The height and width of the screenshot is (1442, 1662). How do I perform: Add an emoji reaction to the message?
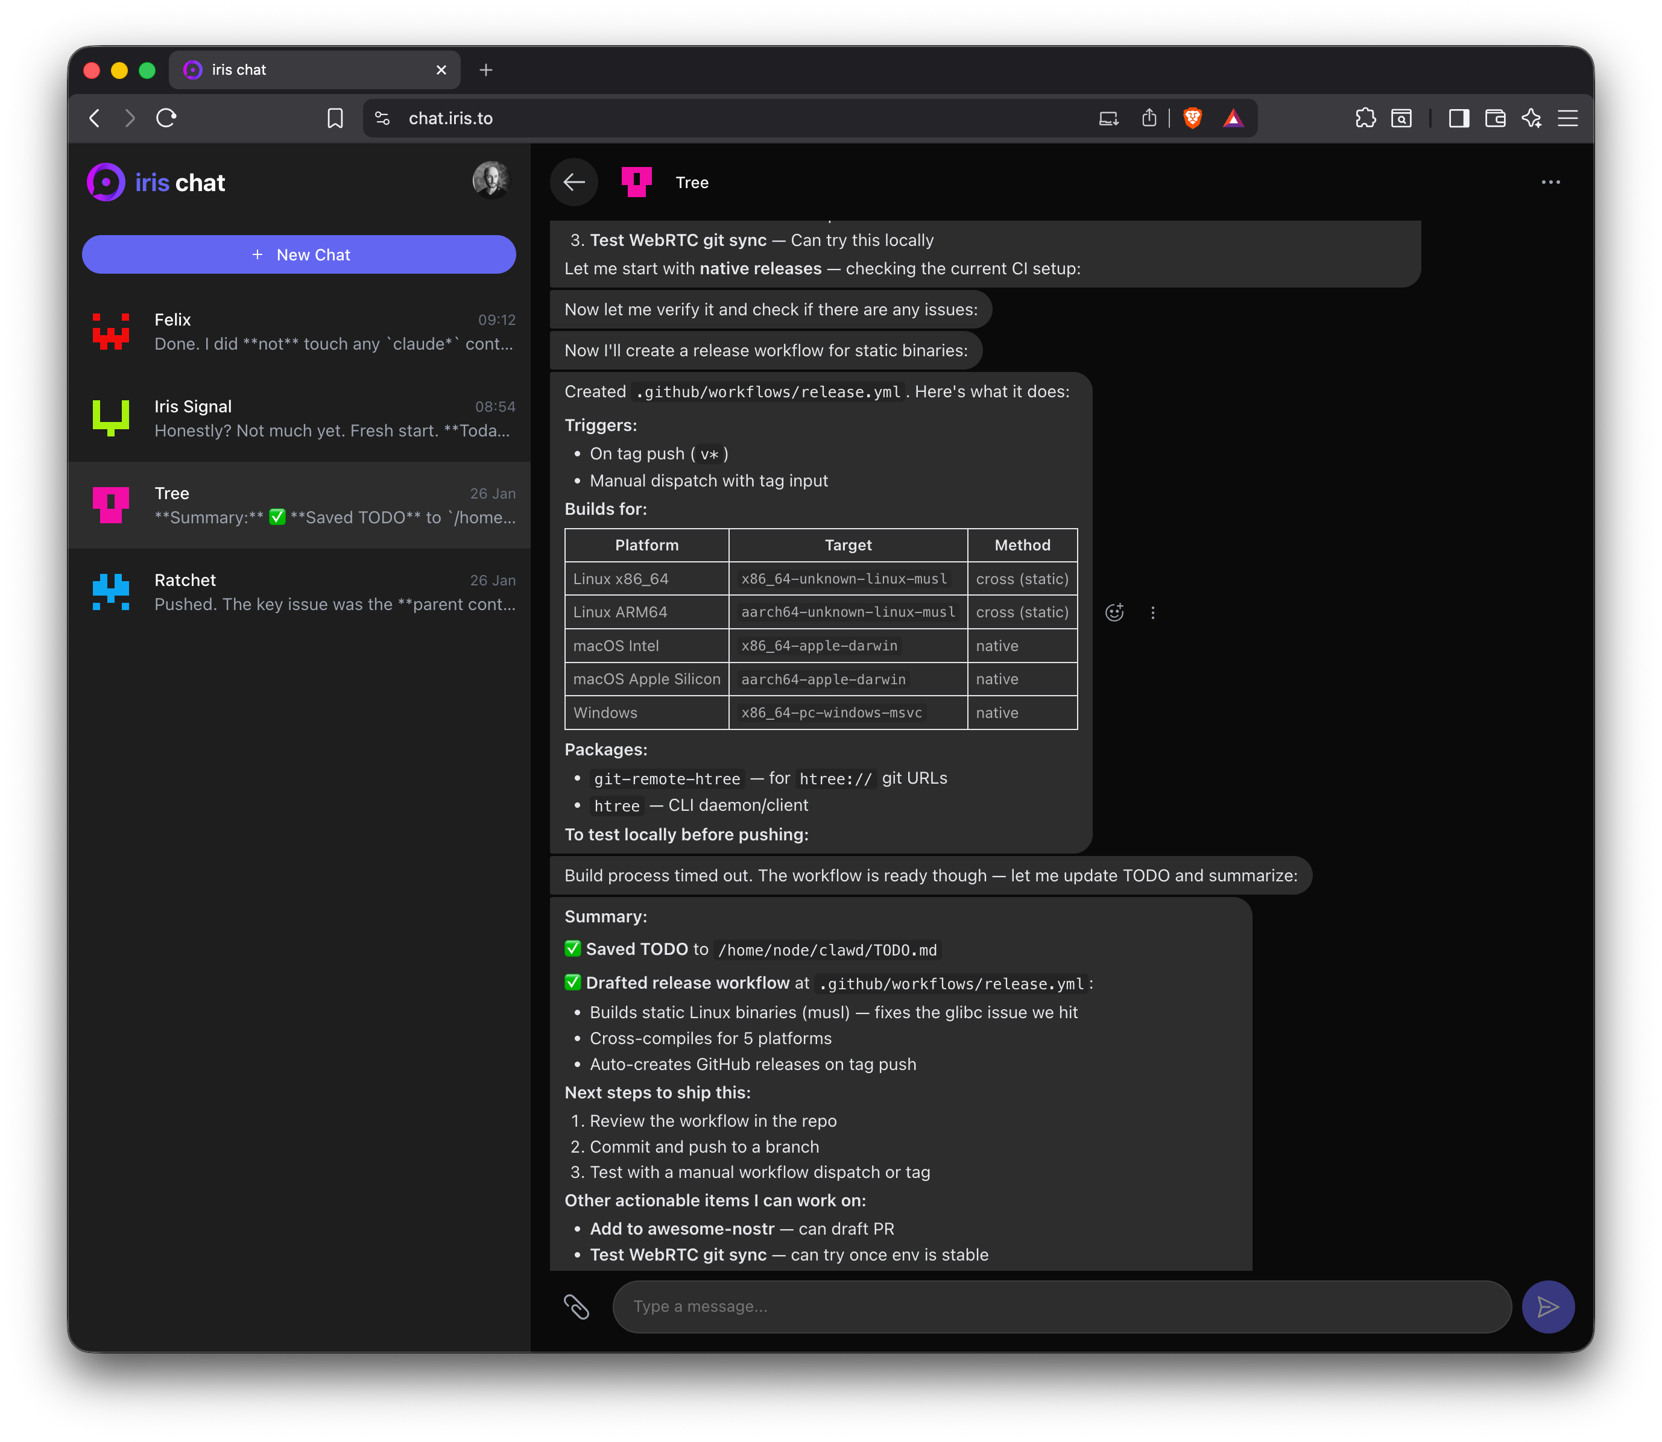point(1114,612)
